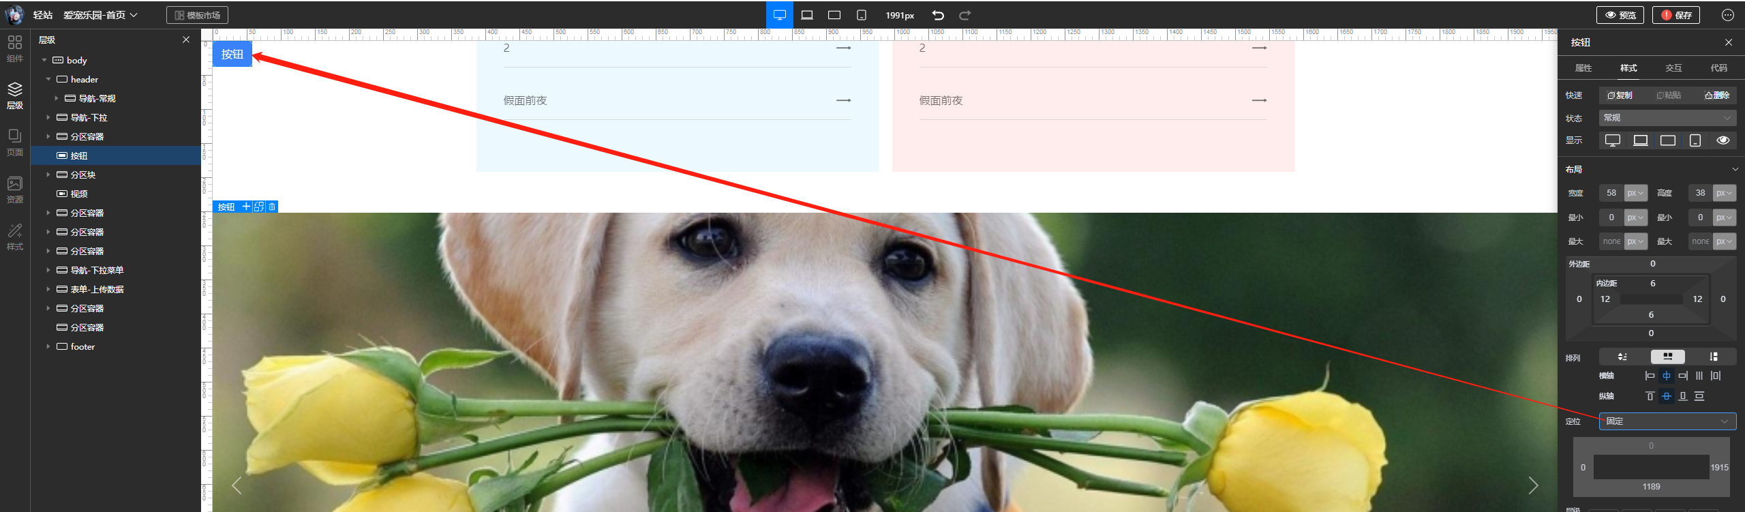
Task: Toggle the eye visibility icon in 显示 row
Action: tap(1723, 140)
